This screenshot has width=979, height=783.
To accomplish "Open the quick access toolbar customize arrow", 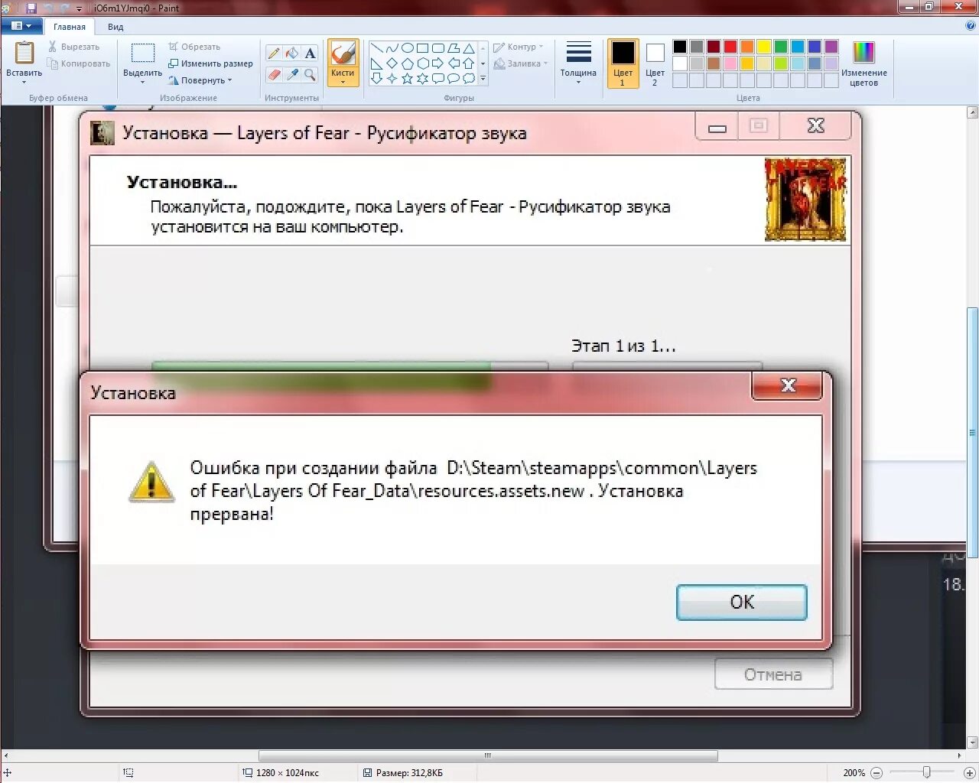I will click(x=79, y=8).
